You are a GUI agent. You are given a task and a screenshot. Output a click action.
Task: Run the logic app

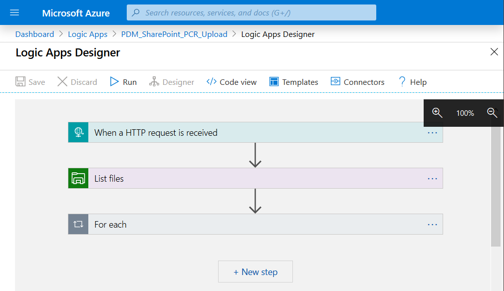[123, 82]
